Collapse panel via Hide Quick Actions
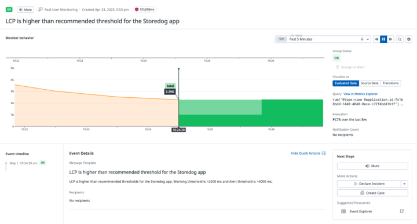This screenshot has width=417, height=224. (x=308, y=153)
